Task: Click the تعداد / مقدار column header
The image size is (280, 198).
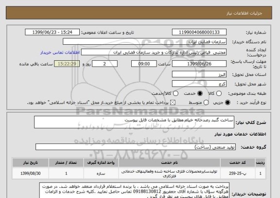Action: [66, 162]
